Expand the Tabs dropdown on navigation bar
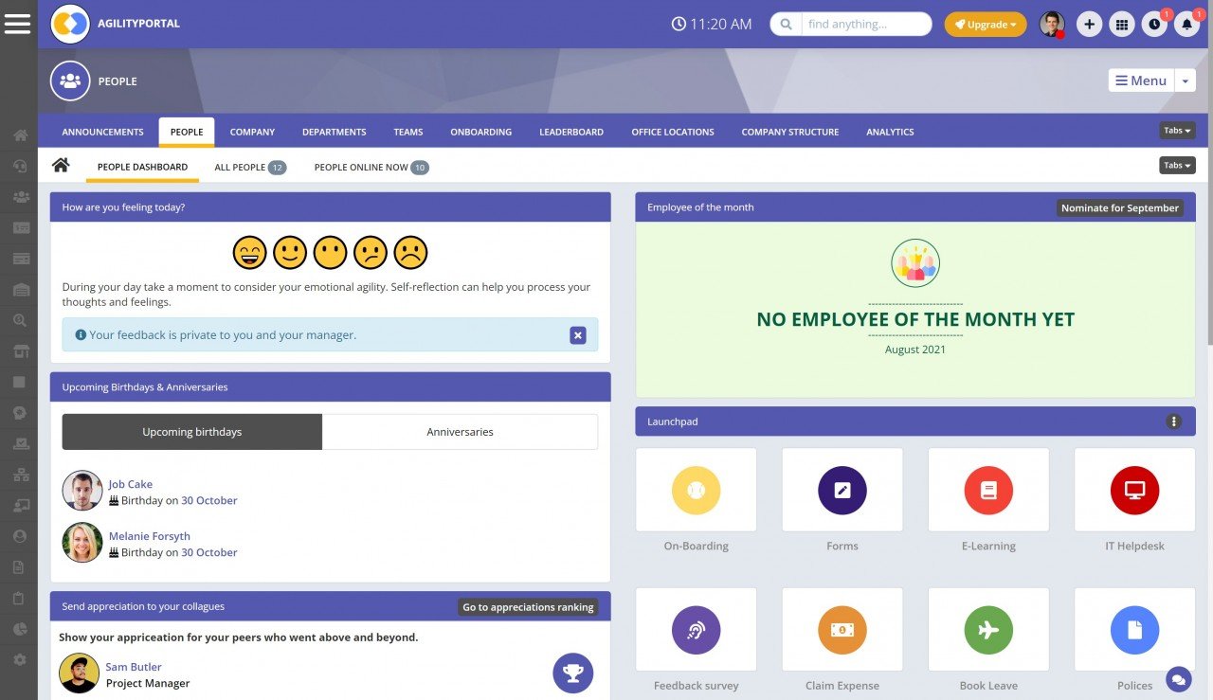The height and width of the screenshot is (700, 1213). click(1176, 130)
